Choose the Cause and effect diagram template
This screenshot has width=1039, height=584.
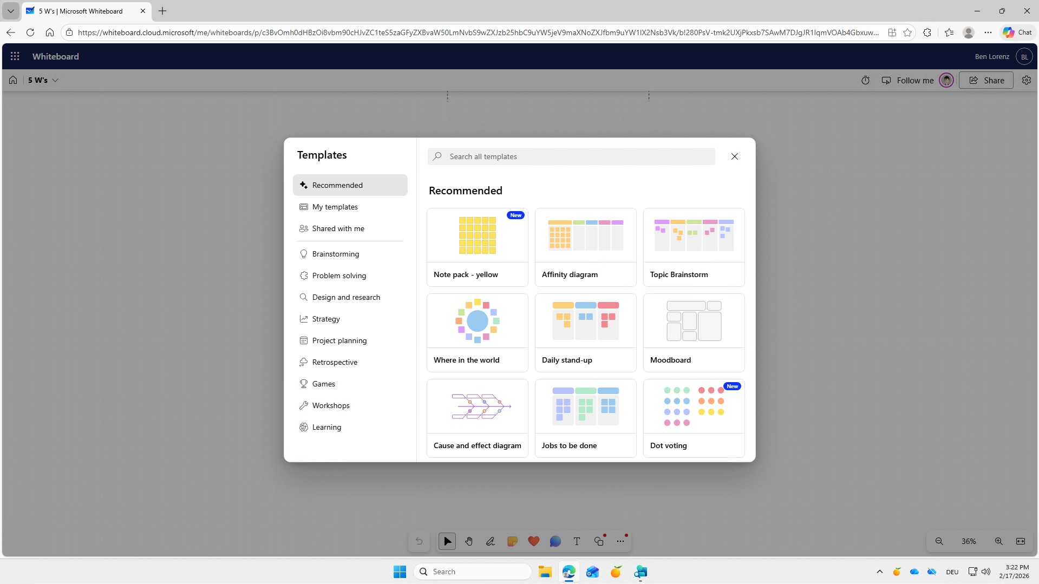[x=477, y=418]
